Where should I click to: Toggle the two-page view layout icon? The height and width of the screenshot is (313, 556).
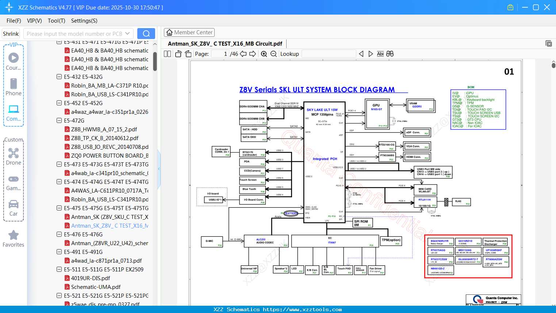click(167, 54)
